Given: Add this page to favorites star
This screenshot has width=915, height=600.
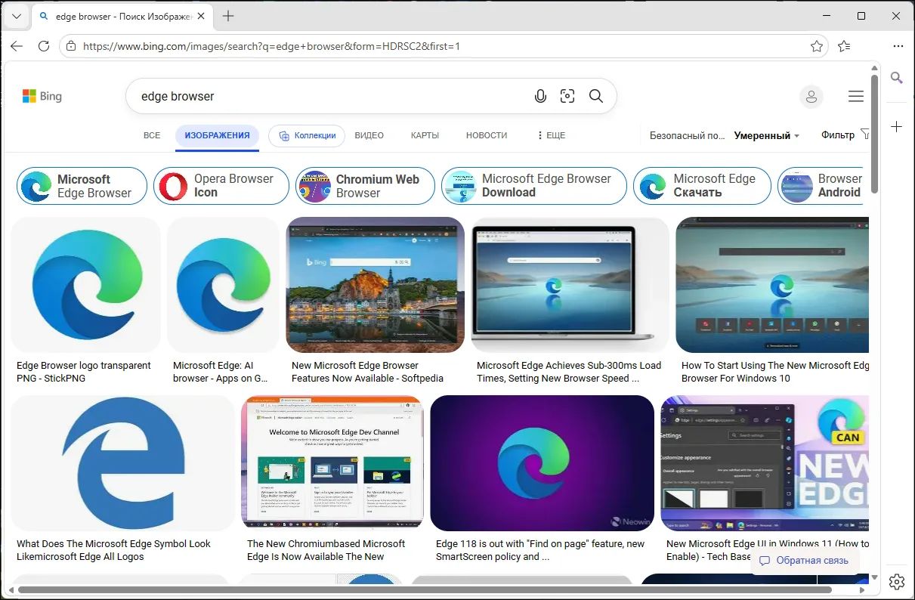Looking at the screenshot, I should [817, 46].
